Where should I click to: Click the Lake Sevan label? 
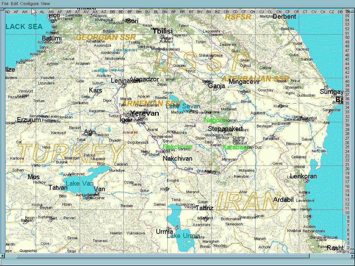point(183,106)
